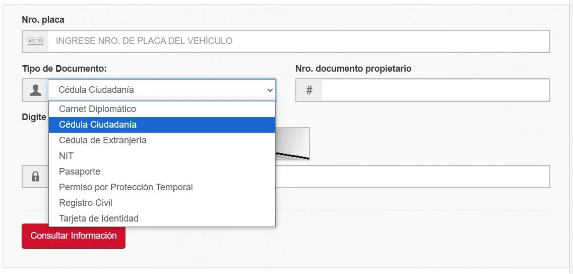Select Carnet Diplomático from the list
Viewport: 573px width, 274px height.
point(97,109)
